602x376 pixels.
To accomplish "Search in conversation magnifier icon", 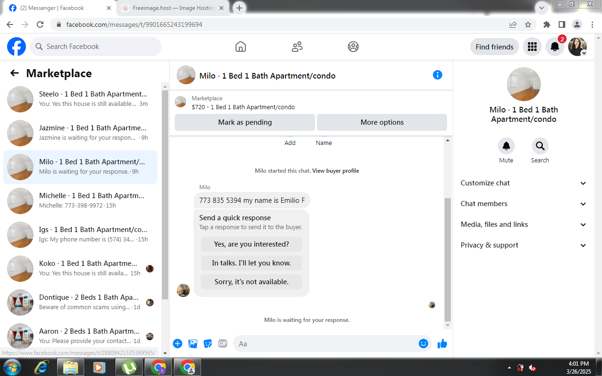I will click(540, 146).
